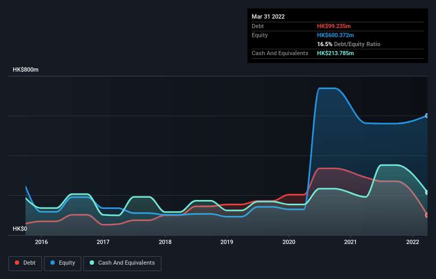Click the teal Cash legend dot
Viewport: 436px width, 279px height.
[92, 263]
